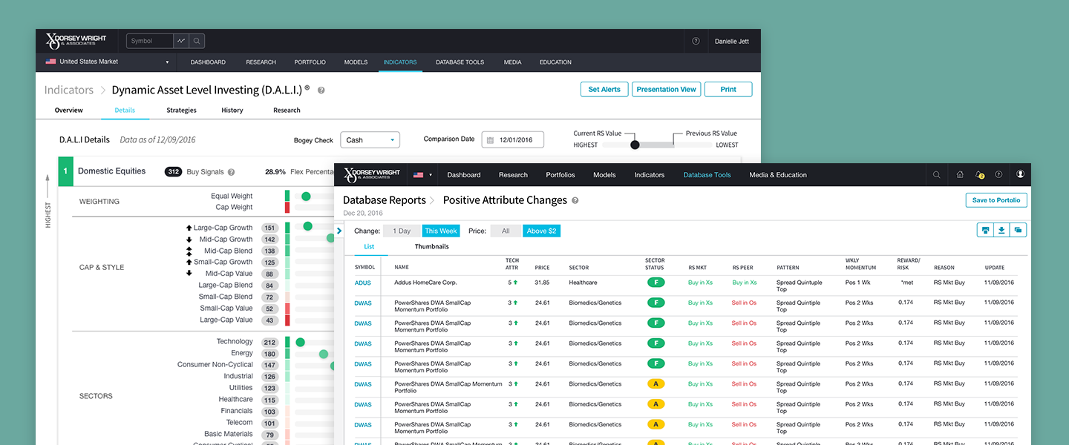This screenshot has width=1069, height=445.
Task: Open the United States Market dropdown
Action: point(107,62)
